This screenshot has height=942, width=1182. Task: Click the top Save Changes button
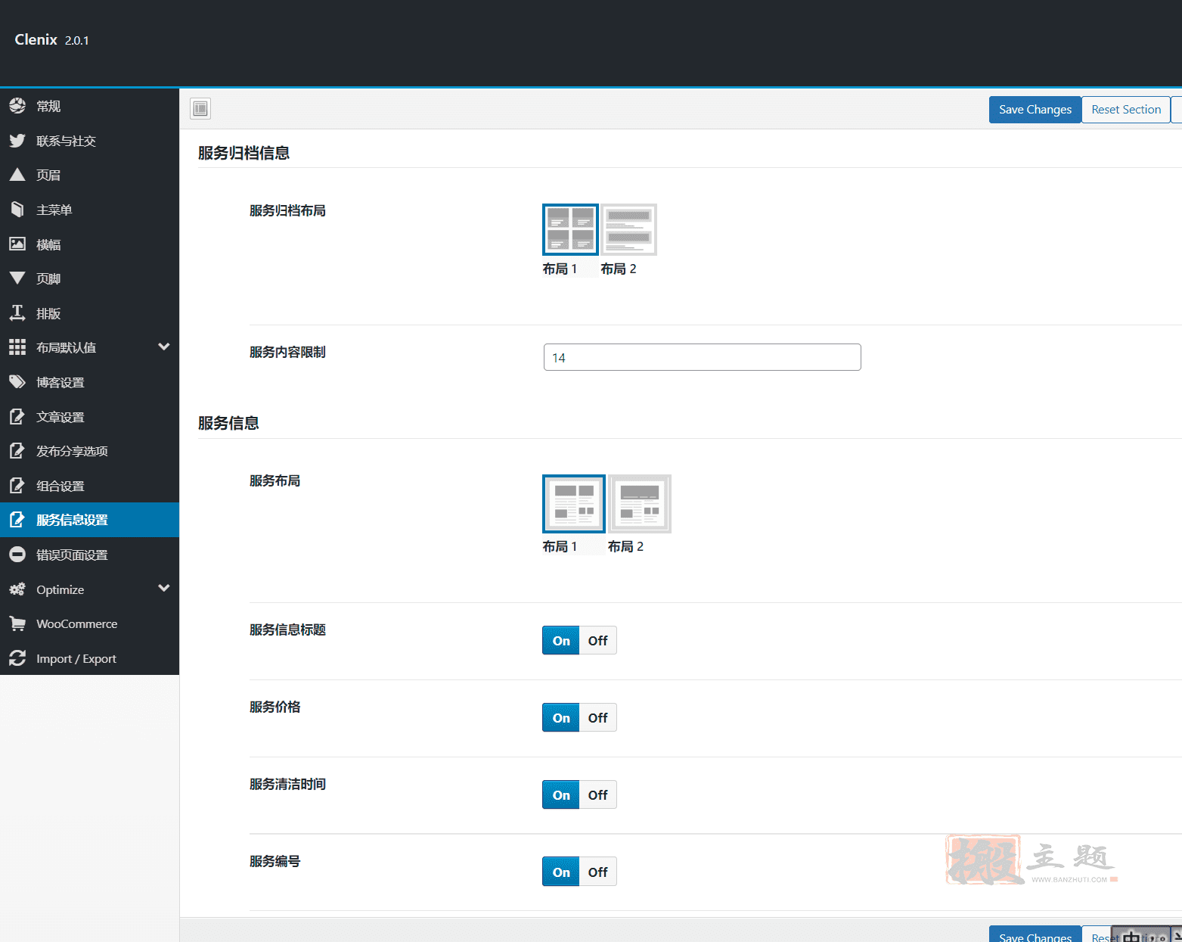point(1035,110)
